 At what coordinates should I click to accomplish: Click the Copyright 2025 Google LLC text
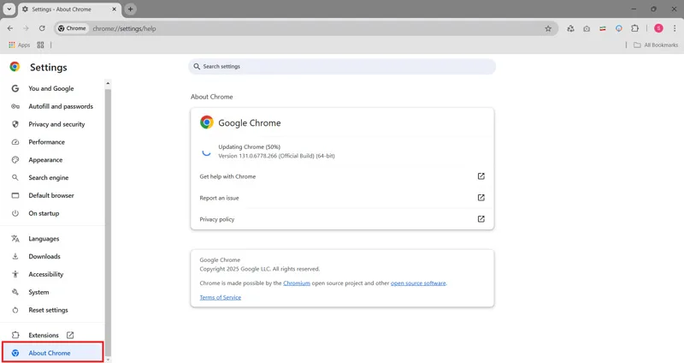260,269
